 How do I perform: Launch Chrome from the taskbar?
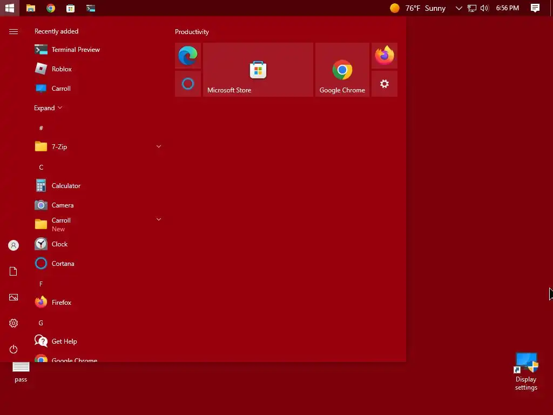coord(51,8)
